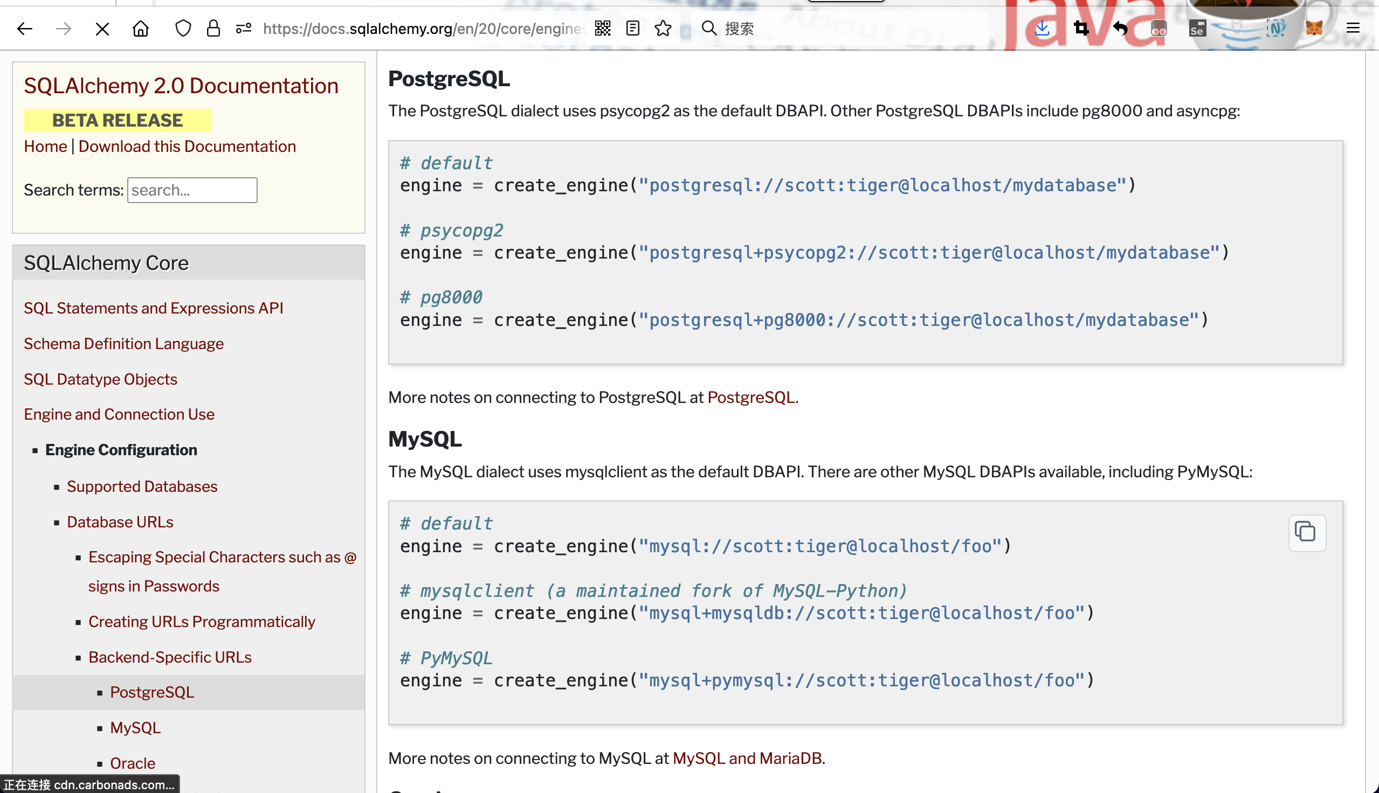The image size is (1379, 793).
Task: Open the Firefox application menu
Action: [x=1353, y=29]
